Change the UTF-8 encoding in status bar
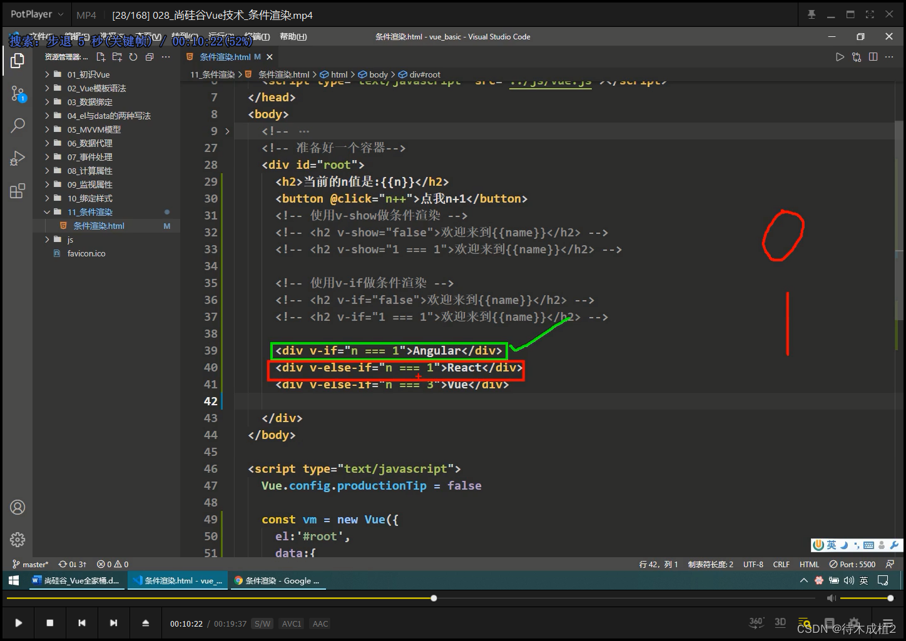The image size is (906, 641). click(x=753, y=564)
